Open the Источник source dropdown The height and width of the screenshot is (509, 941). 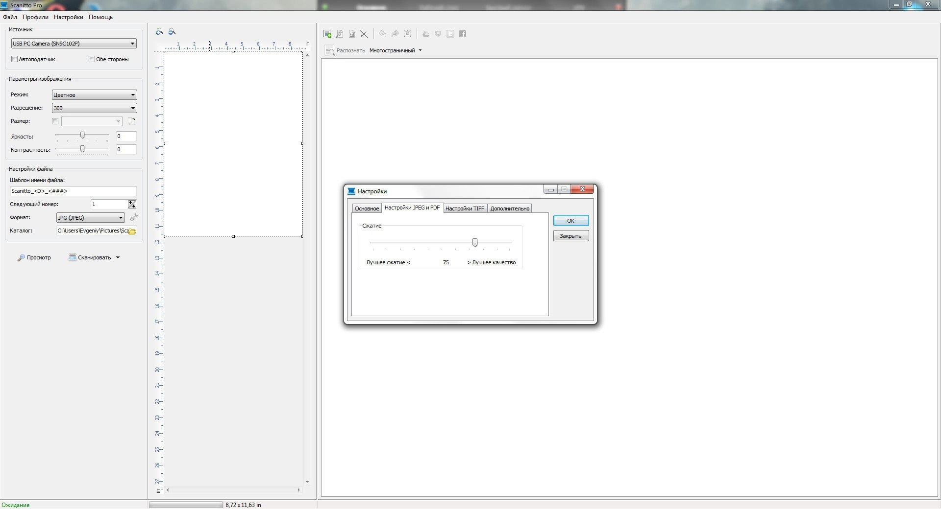click(x=74, y=44)
